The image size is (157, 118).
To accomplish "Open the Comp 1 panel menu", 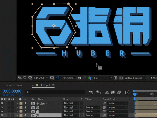I will pyautogui.click(x=53, y=85).
